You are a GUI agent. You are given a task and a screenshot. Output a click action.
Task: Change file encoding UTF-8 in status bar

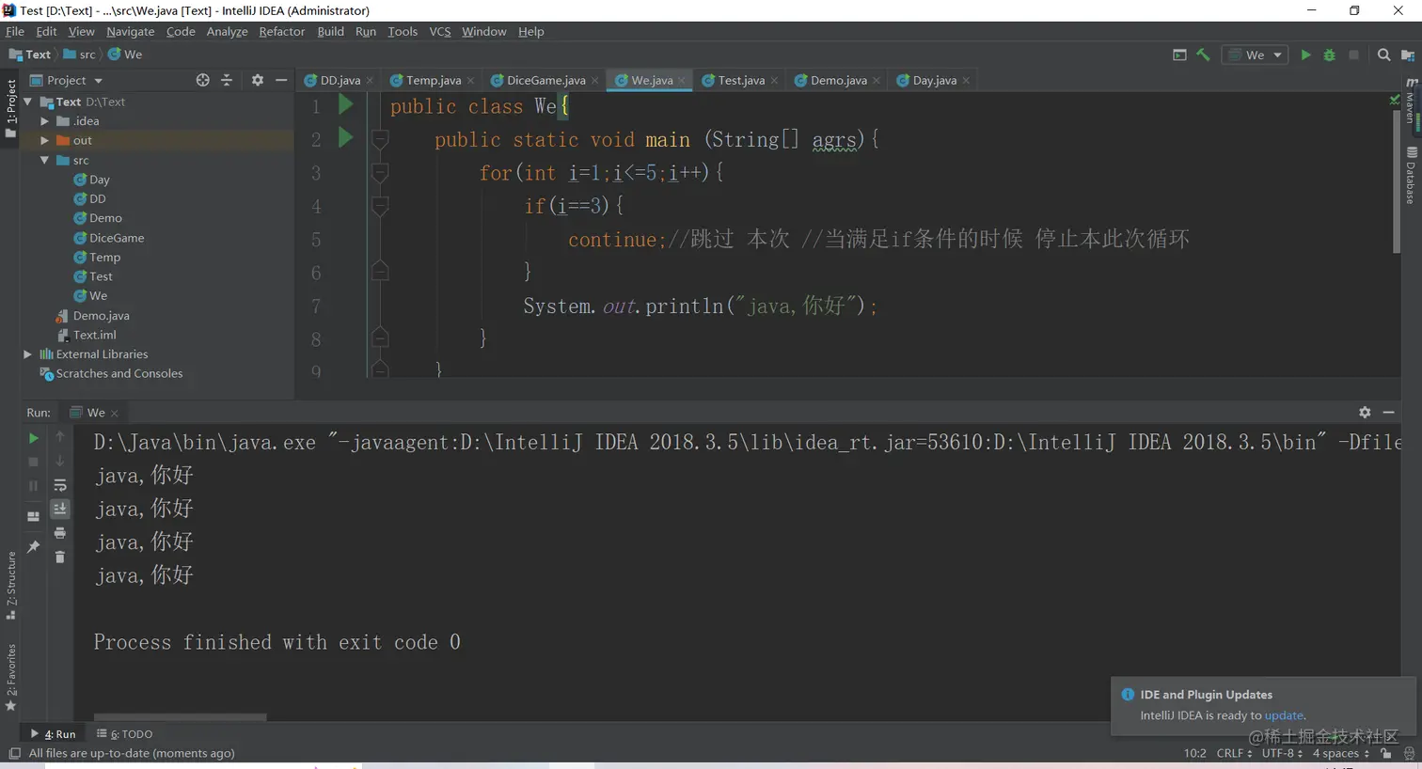point(1282,754)
